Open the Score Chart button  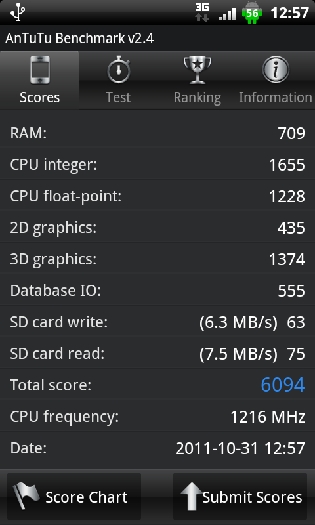pos(74,496)
